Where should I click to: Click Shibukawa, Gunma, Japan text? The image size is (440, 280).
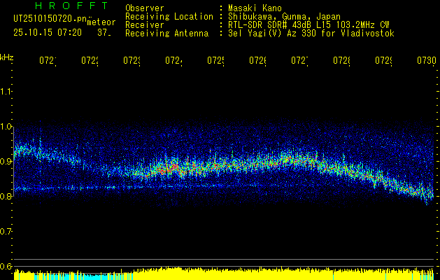pyautogui.click(x=284, y=17)
